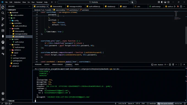Split the terminal icon
The image size is (187, 105).
click(x=170, y=64)
